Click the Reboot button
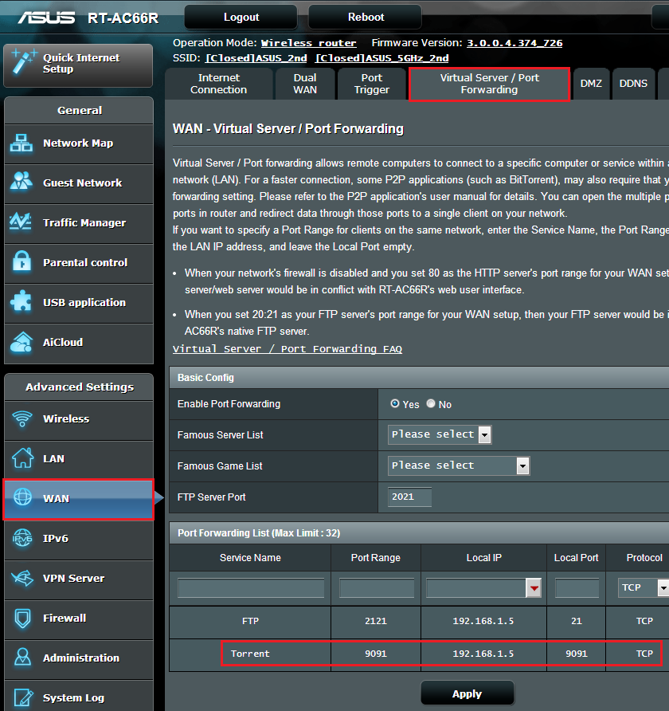 (366, 18)
